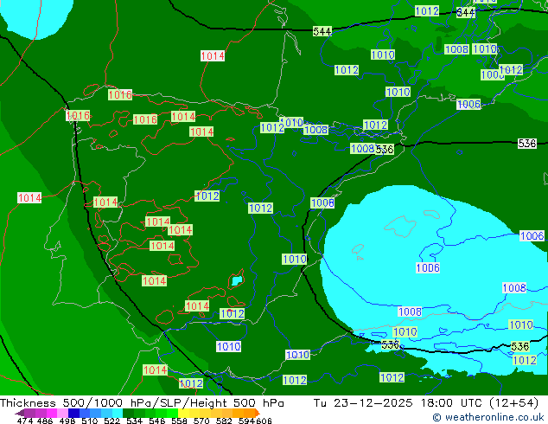The height and width of the screenshot is (424, 548).
Task: Click the chart title 'Thickness 500/1000 hPa/SLP/Height 500 hPa'
Action: (x=142, y=403)
